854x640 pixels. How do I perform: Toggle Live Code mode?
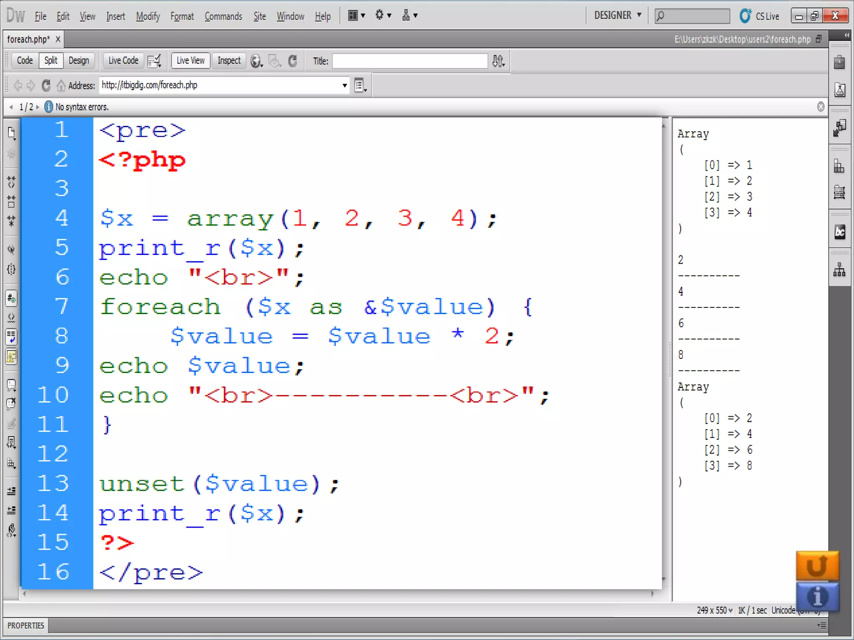(123, 61)
